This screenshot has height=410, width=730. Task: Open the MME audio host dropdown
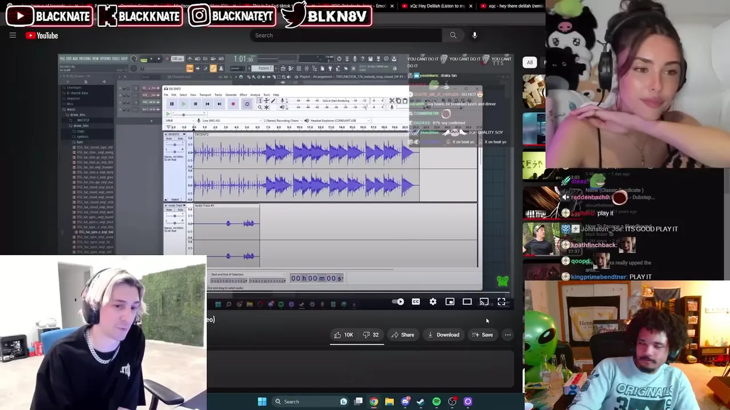coord(179,121)
